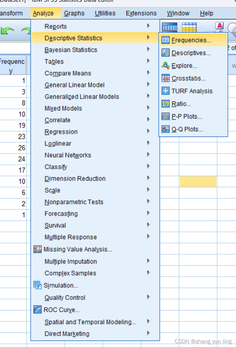Choose Ratio... from the submenu

coord(193,104)
